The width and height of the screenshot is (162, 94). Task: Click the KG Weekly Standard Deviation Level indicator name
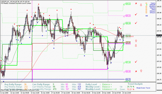tap(16, 3)
